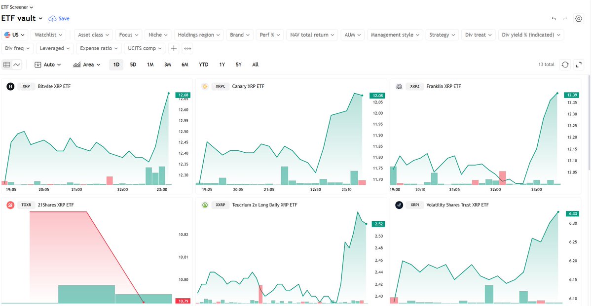Select the 5Y time range
The image size is (592, 306).
point(239,65)
